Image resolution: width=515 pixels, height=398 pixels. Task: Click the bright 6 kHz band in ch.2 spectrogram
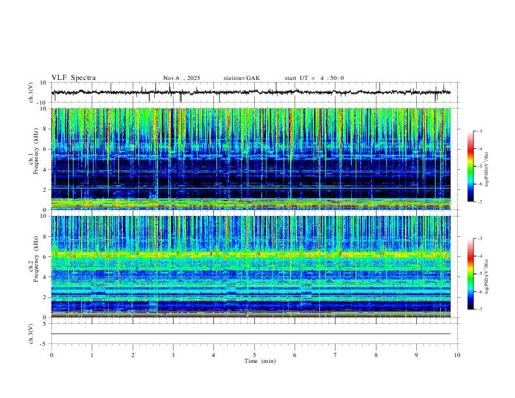point(250,254)
